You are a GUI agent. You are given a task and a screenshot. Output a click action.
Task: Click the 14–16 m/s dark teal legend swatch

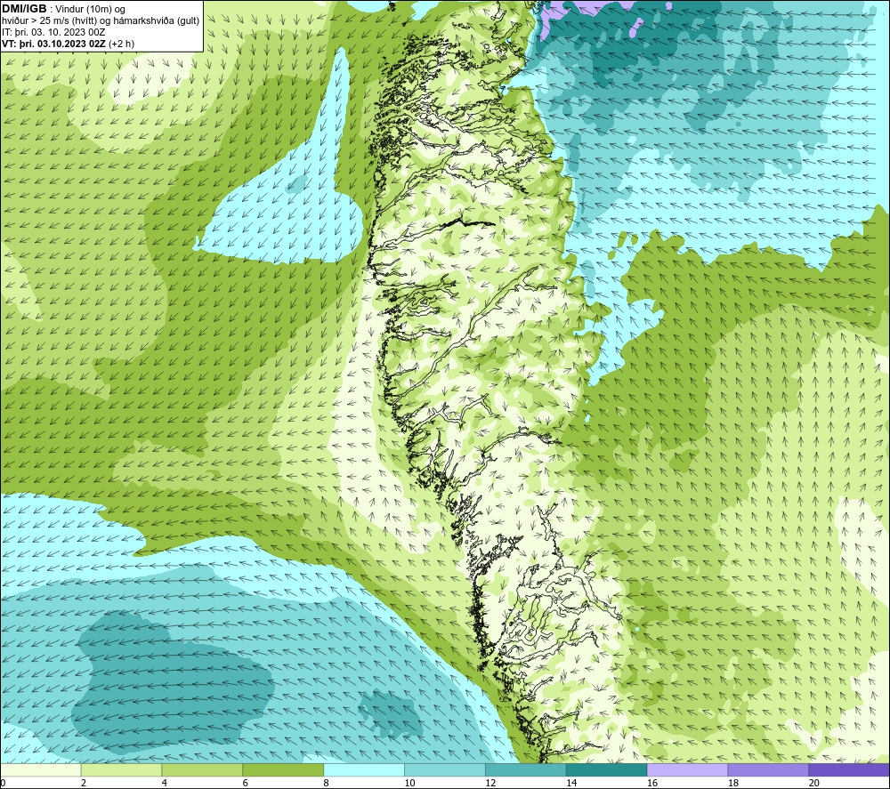click(607, 770)
